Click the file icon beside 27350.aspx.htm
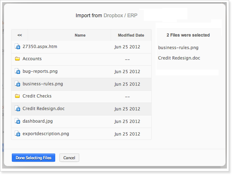The height and width of the screenshot is (175, 233). click(18, 47)
